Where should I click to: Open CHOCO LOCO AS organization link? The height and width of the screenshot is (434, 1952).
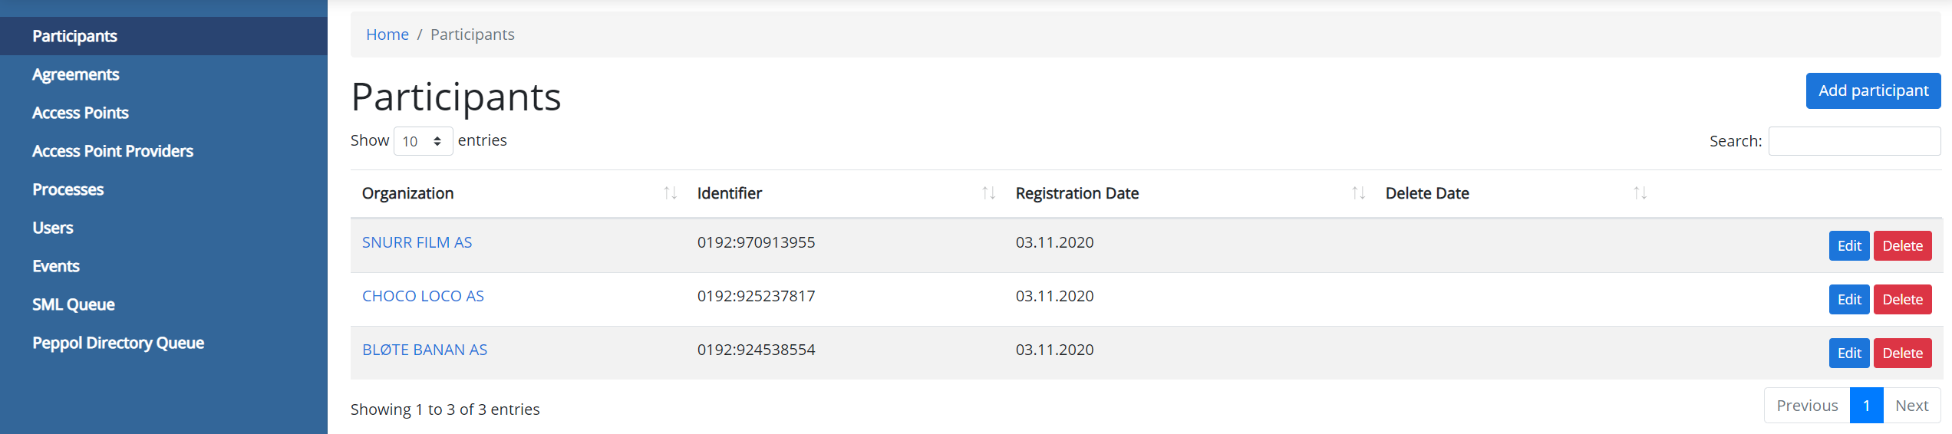(423, 296)
